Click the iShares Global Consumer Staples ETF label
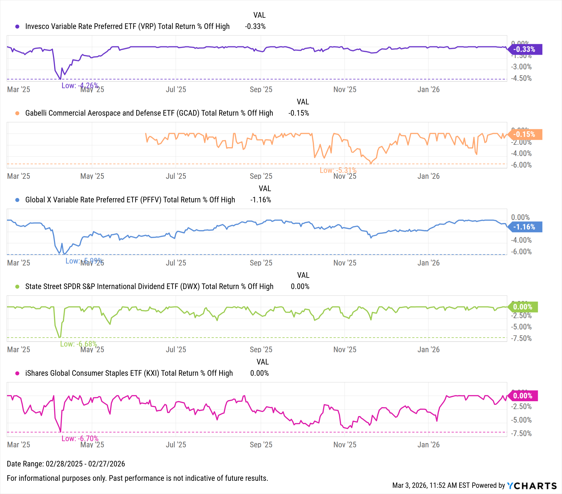Image resolution: width=562 pixels, height=494 pixels. (x=129, y=373)
